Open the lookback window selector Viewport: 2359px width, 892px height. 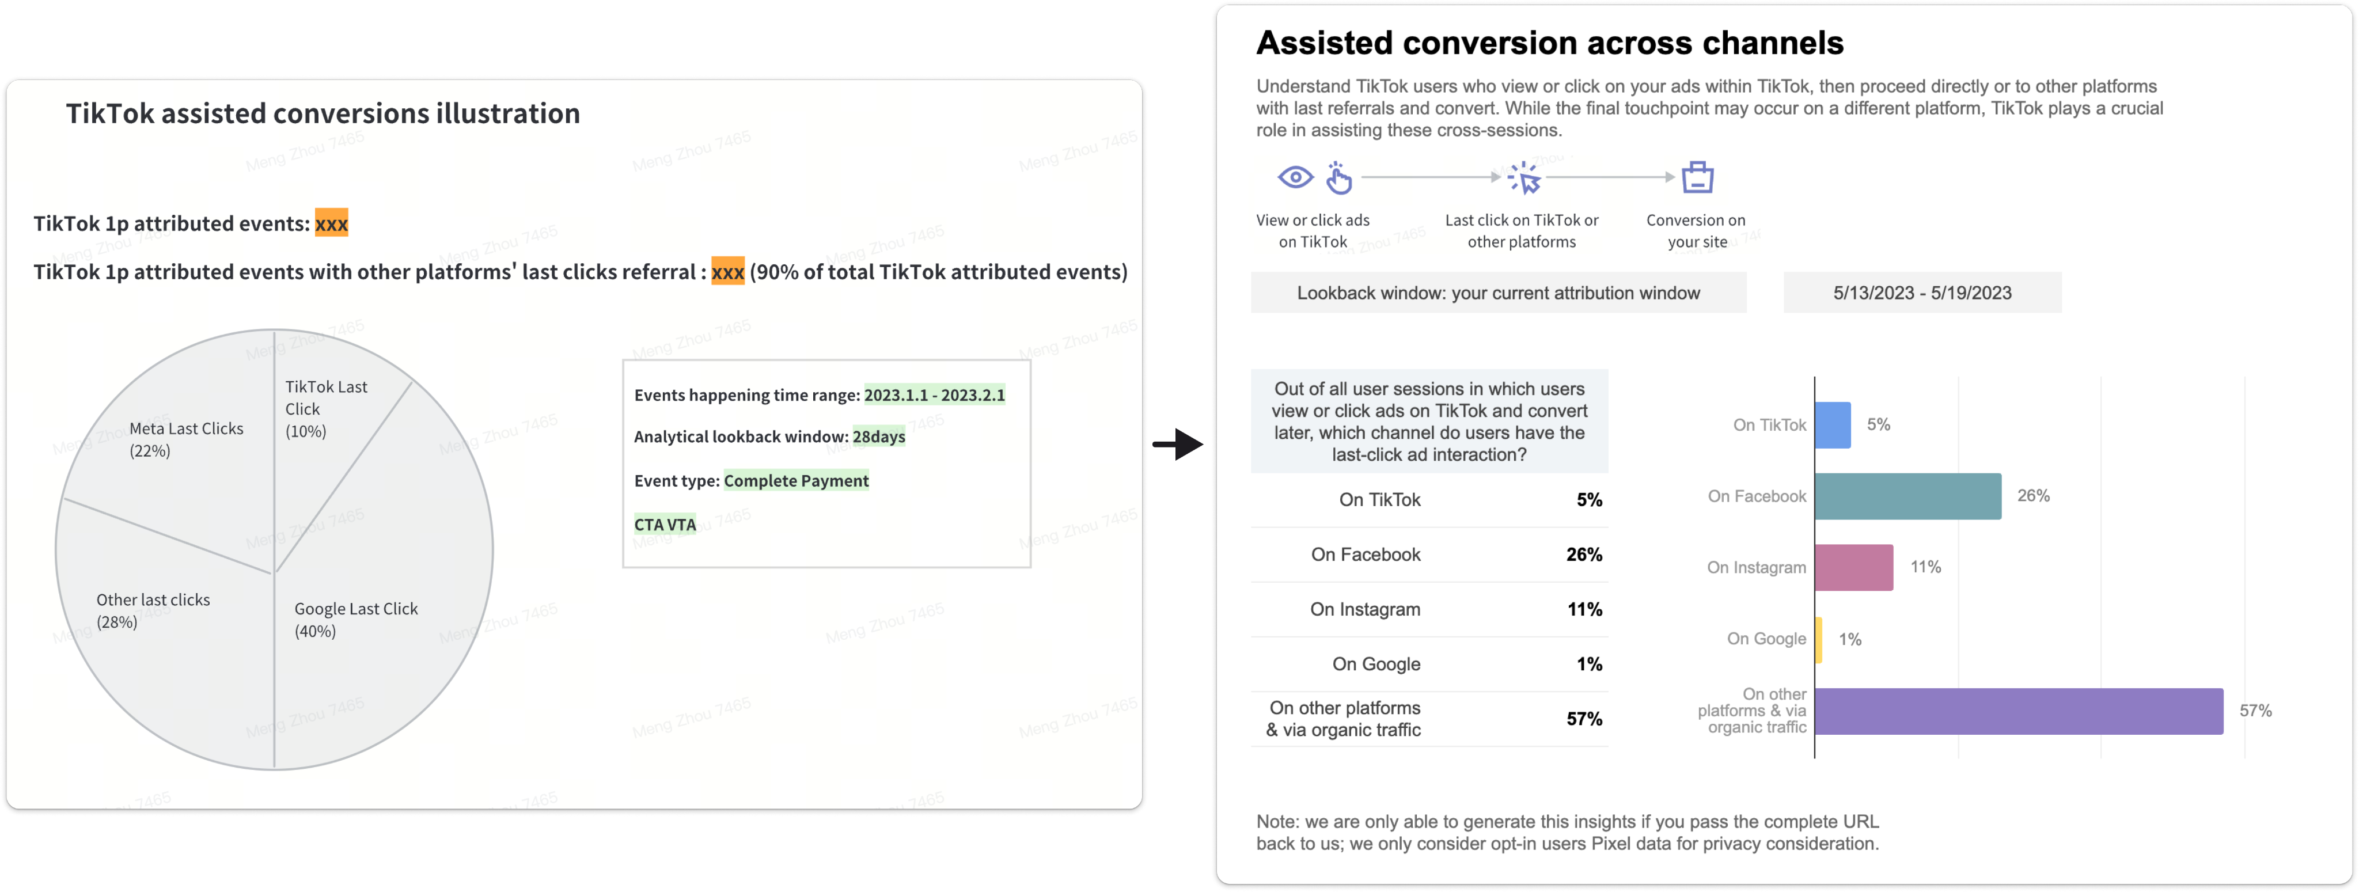[x=1498, y=293]
